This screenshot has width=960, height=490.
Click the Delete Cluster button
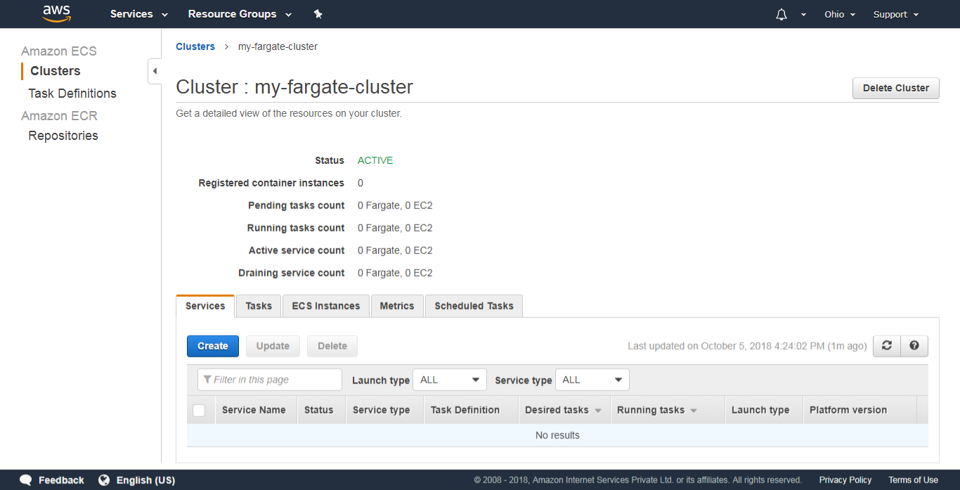[896, 88]
